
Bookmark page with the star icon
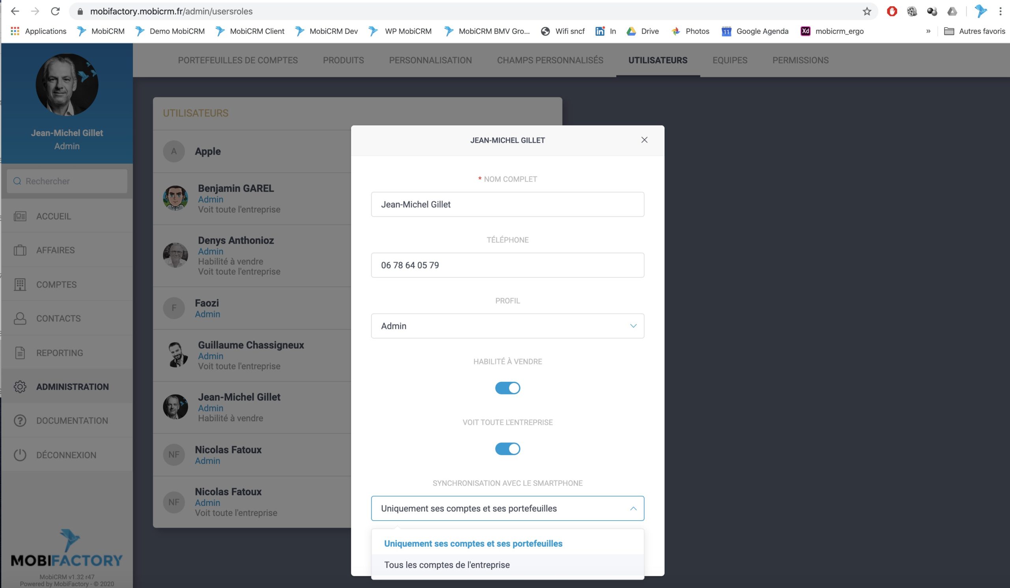pos(866,11)
